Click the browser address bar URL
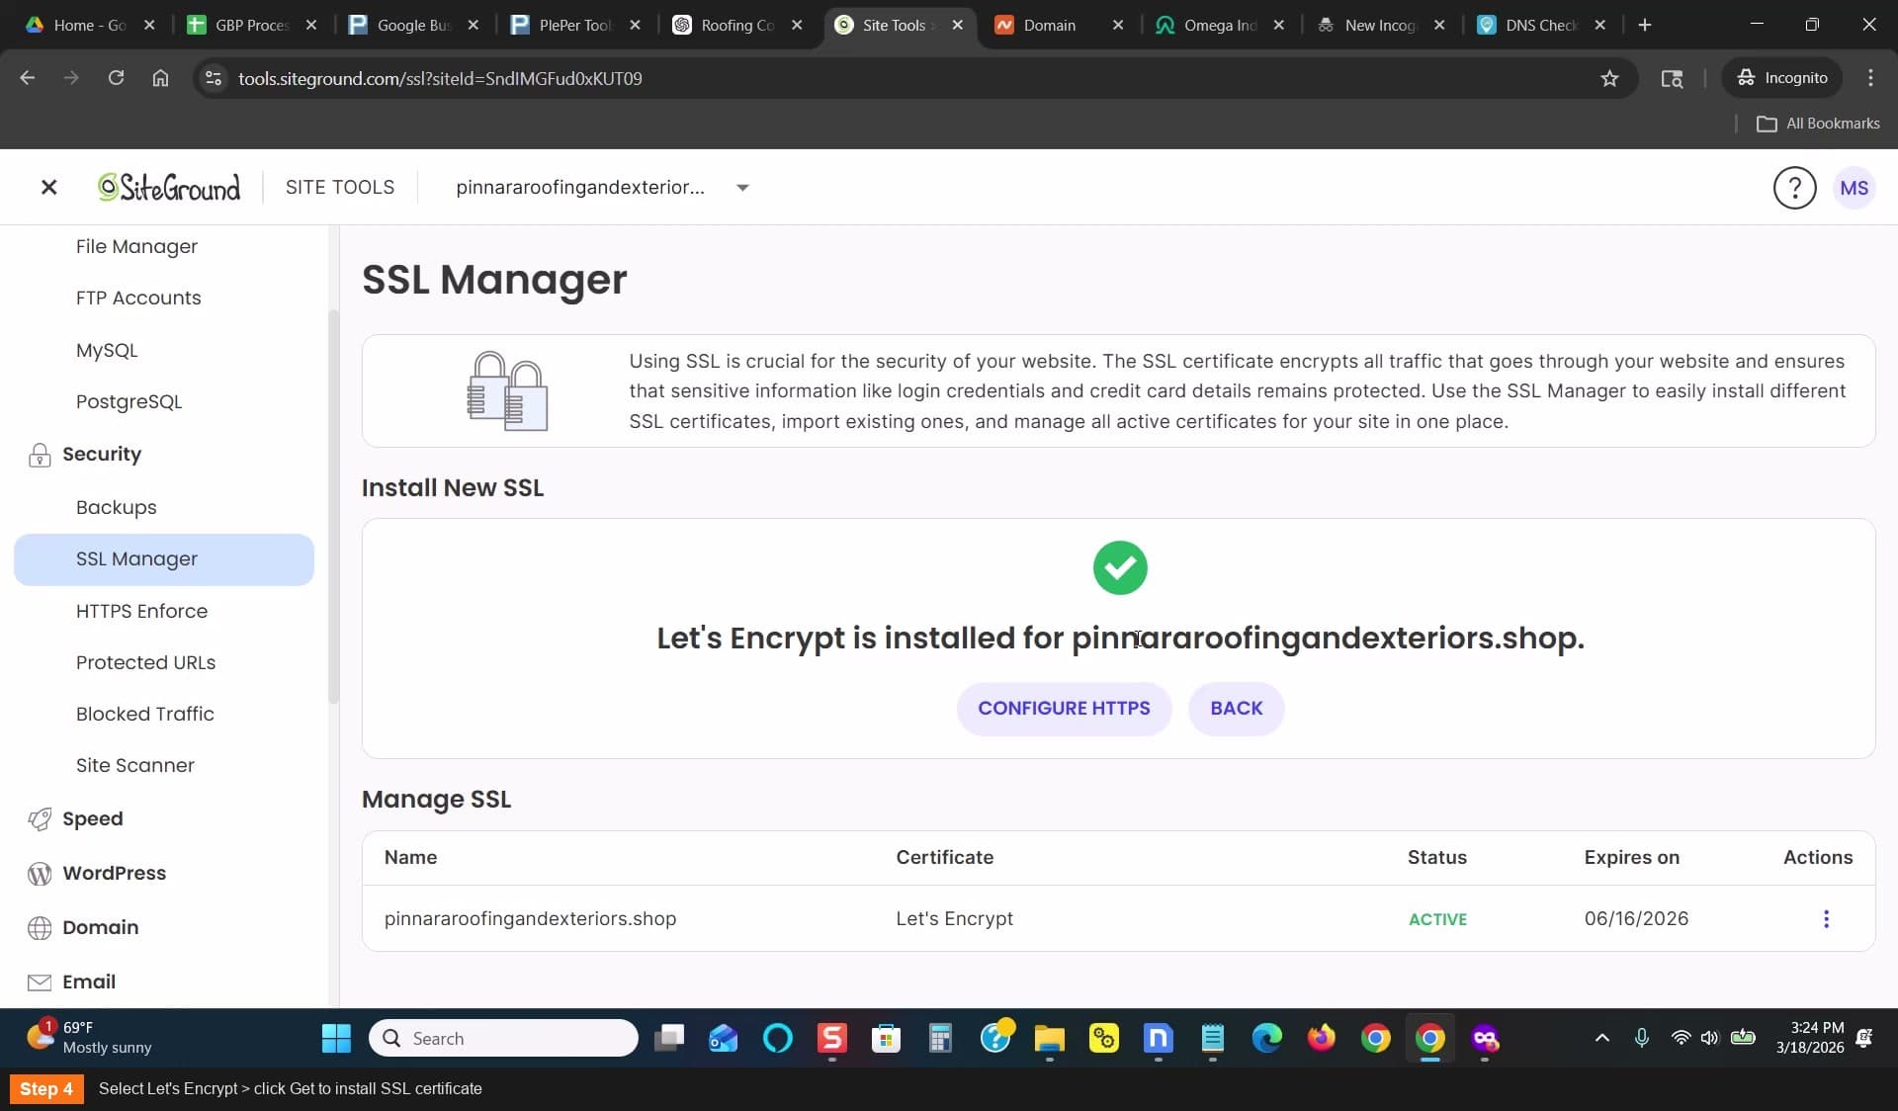Screen dimensions: 1898x1111 (x=440, y=78)
